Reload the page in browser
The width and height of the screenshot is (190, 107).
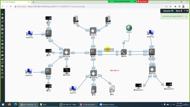click(x=11, y=7)
